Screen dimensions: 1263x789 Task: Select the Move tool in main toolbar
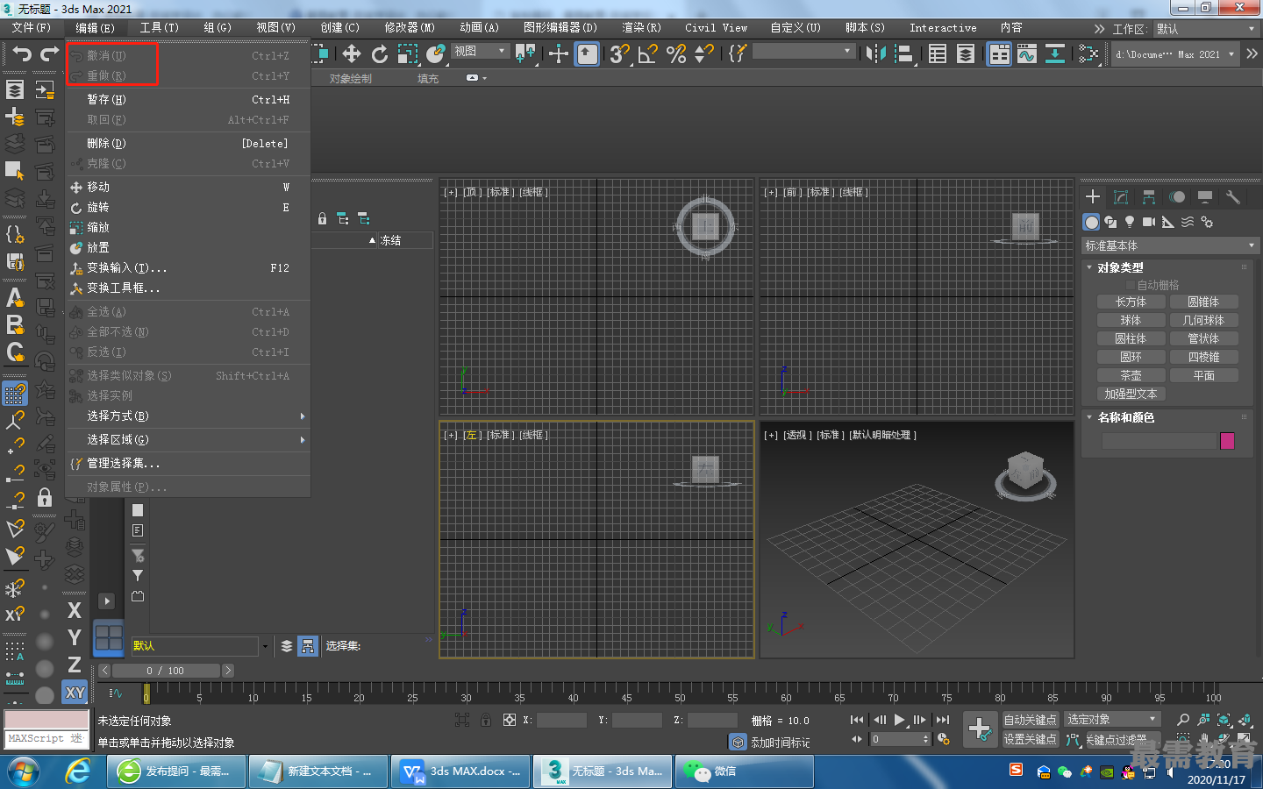352,54
